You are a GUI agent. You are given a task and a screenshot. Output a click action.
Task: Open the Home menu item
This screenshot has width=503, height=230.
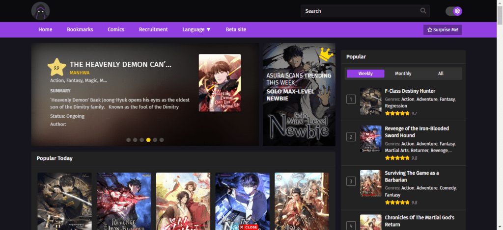coord(45,29)
